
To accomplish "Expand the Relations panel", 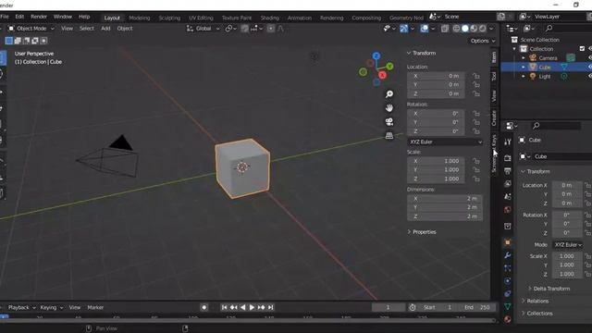I will pyautogui.click(x=535, y=301).
